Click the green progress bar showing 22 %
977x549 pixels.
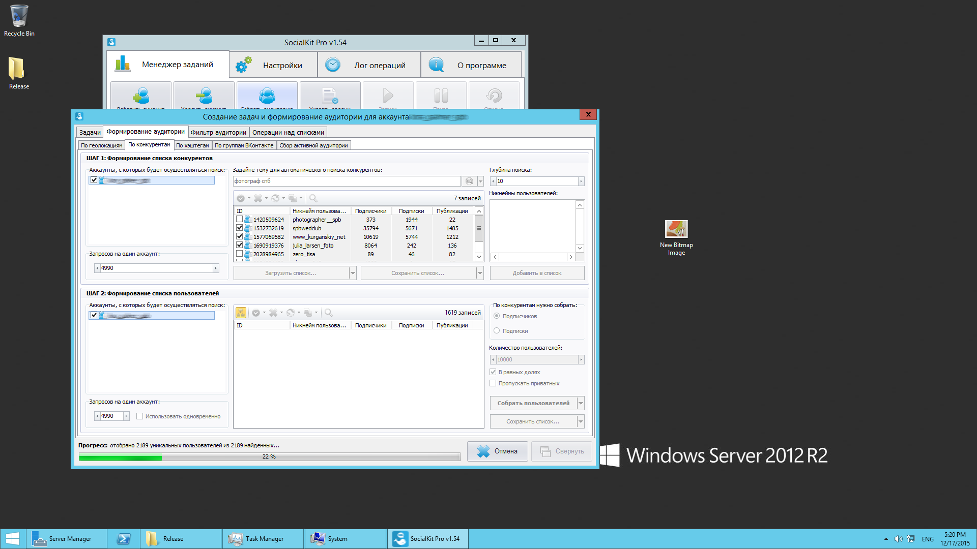(269, 457)
